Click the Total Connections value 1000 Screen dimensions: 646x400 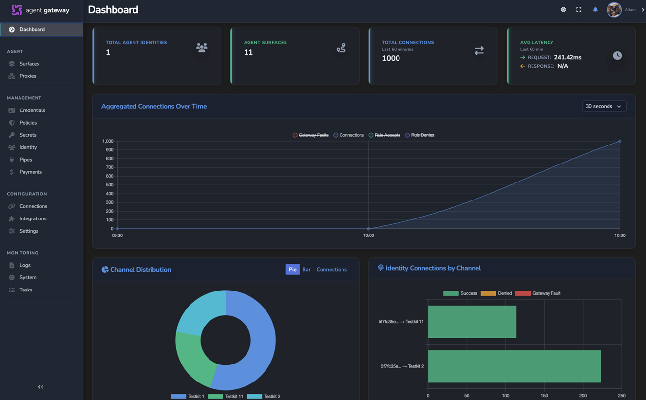click(391, 58)
